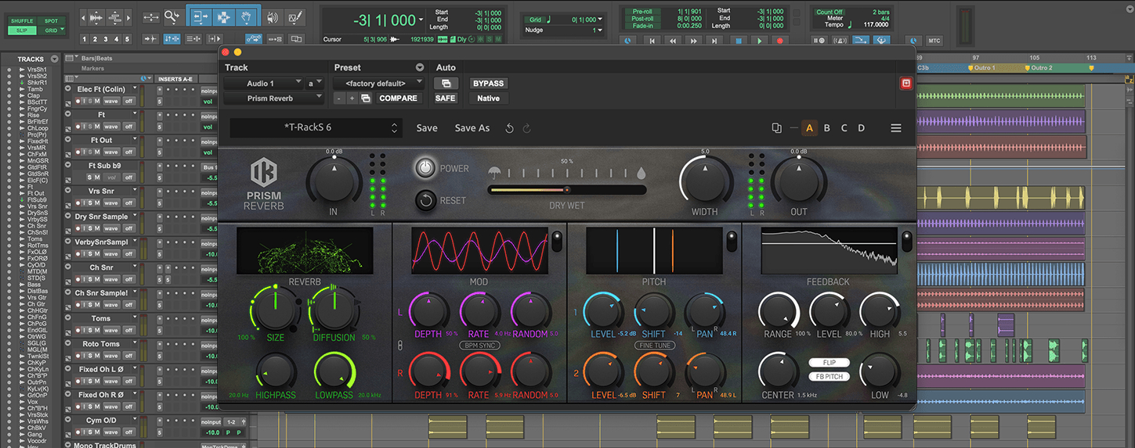Toggle the FLIP button in Feedback section

[829, 363]
